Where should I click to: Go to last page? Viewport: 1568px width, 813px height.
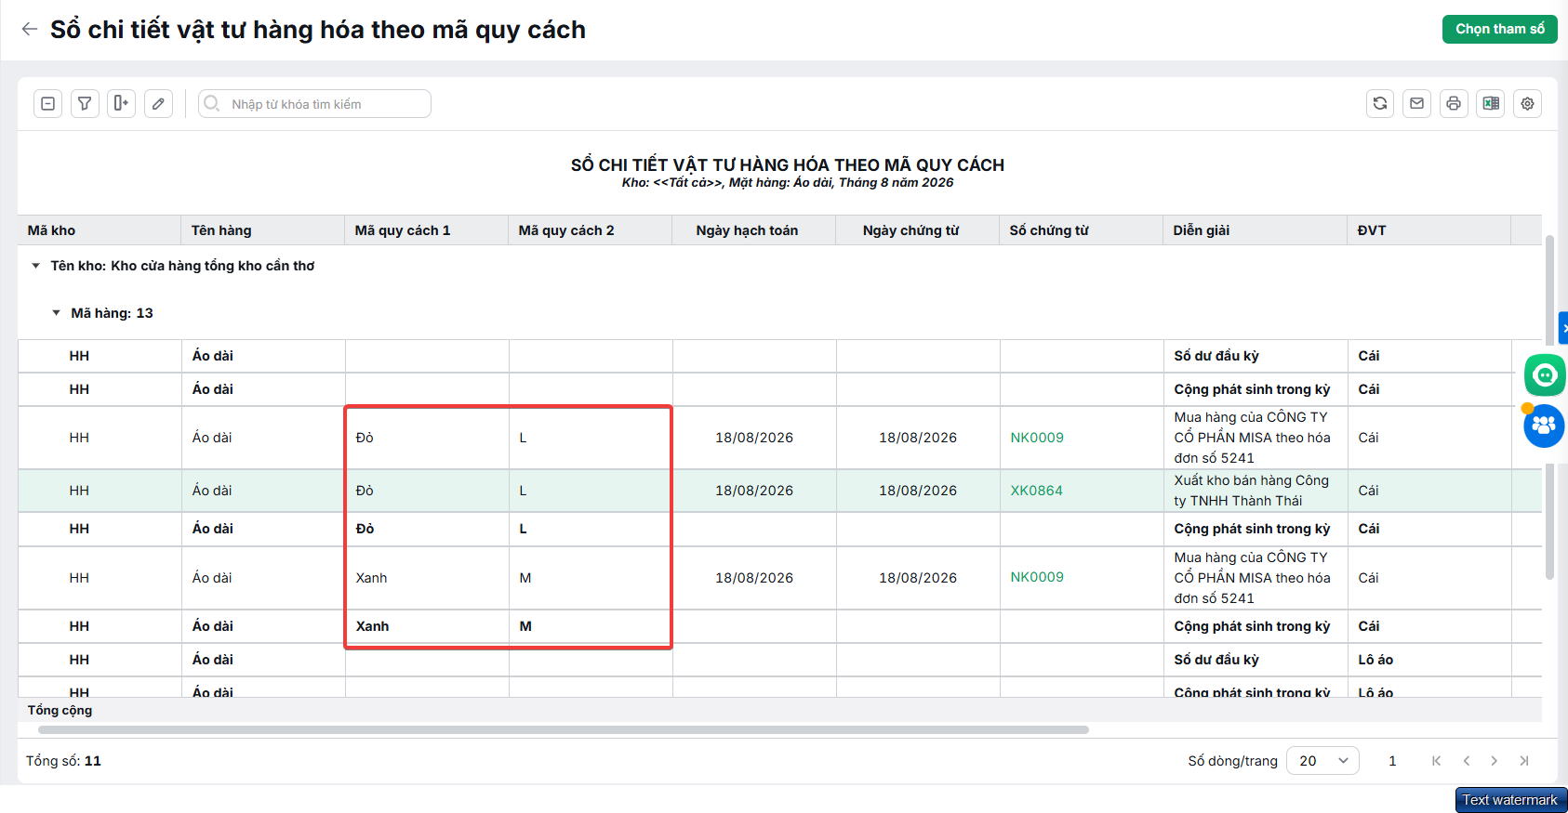tap(1524, 760)
